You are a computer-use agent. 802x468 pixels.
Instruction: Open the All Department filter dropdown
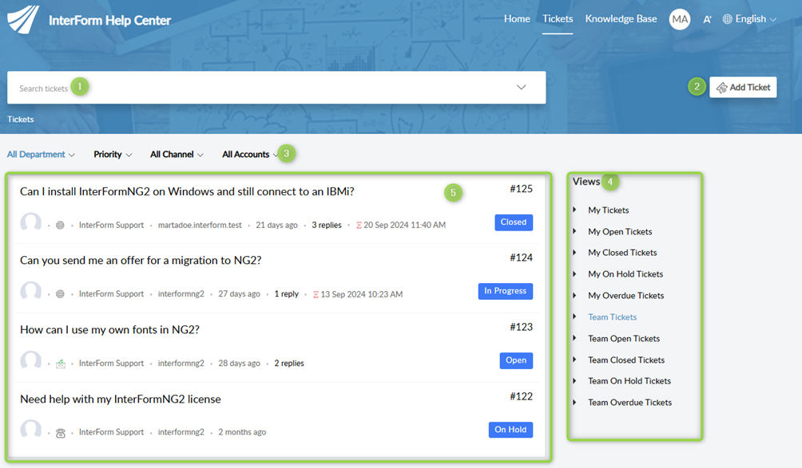41,154
